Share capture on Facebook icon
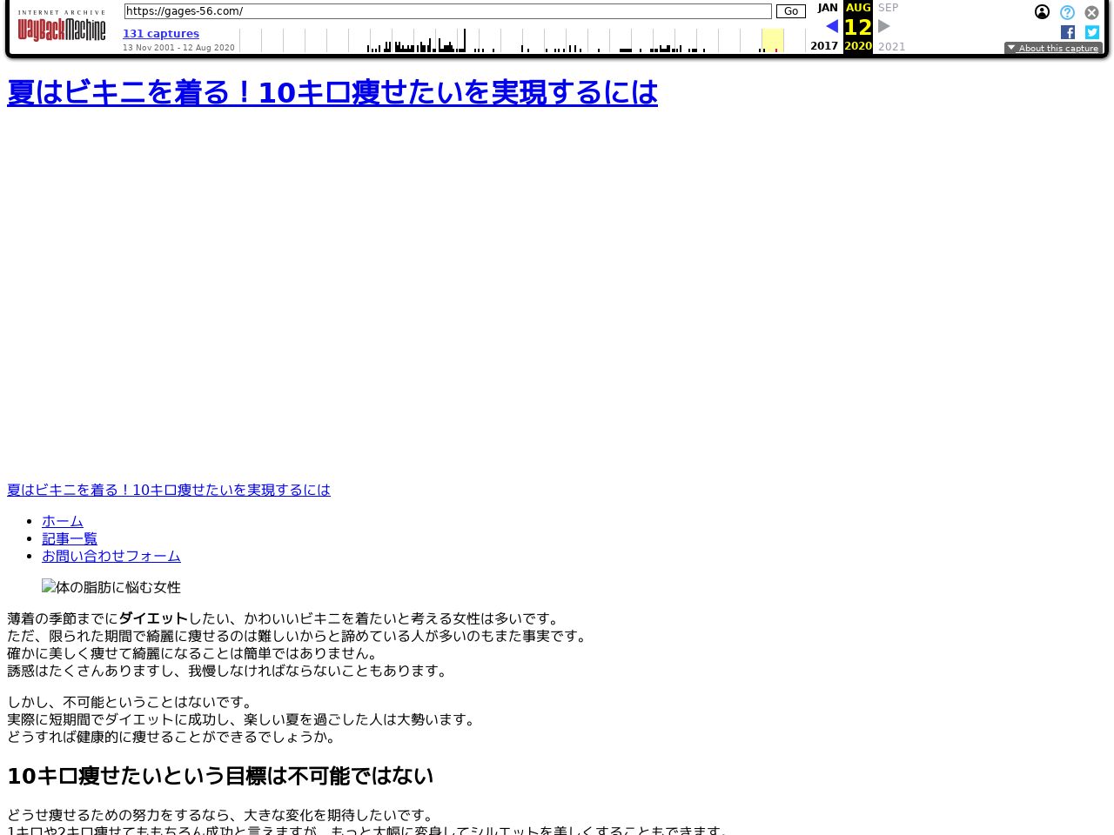The height and width of the screenshot is (835, 1114). pyautogui.click(x=1068, y=32)
